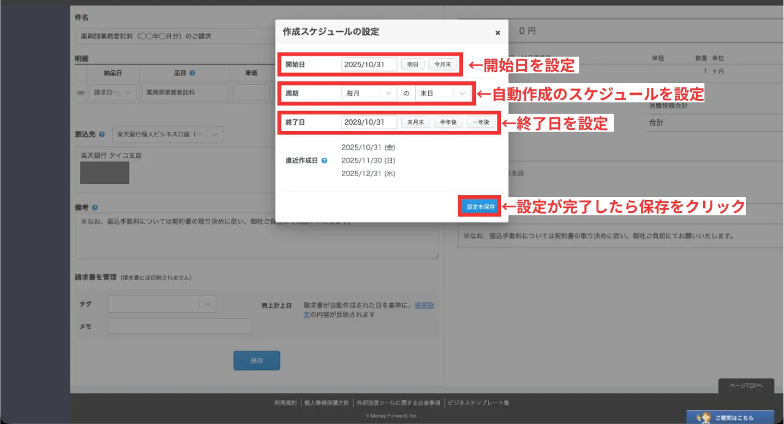Image resolution: width=784 pixels, height=424 pixels.
Task: Click ページTOPへ button
Action: tap(746, 386)
